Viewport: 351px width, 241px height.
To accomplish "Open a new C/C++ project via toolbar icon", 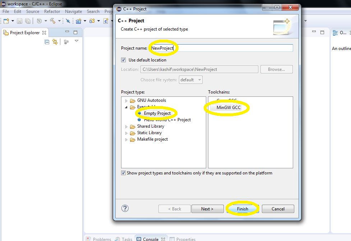I will pos(78,21).
